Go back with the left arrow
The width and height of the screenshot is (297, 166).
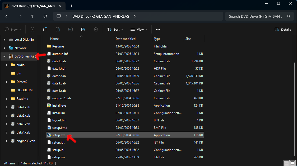pos(7,16)
